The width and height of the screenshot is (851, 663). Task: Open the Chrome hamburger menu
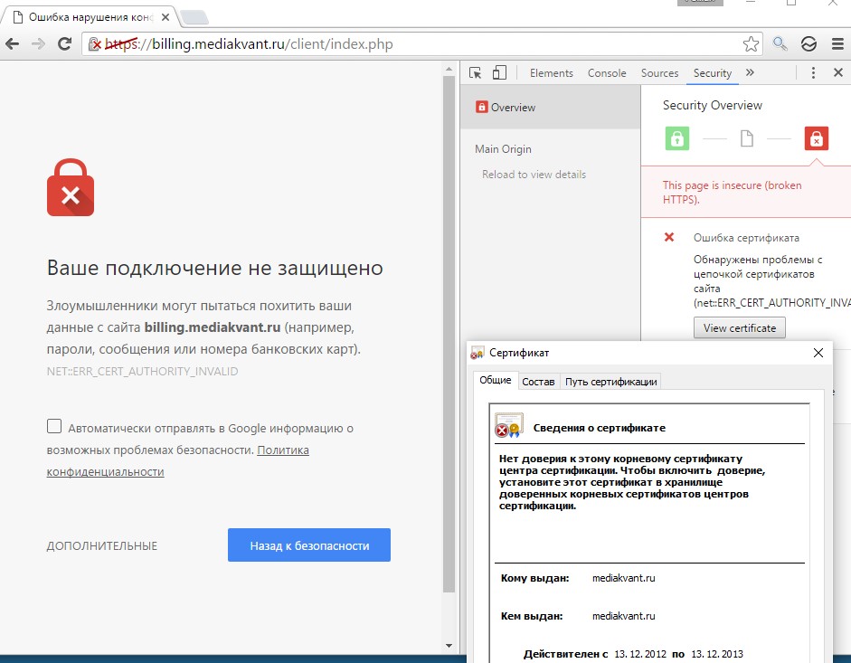(837, 43)
